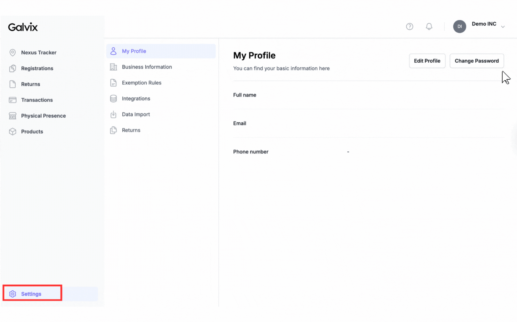Click the Full name label
This screenshot has width=517, height=322.
pyautogui.click(x=245, y=95)
